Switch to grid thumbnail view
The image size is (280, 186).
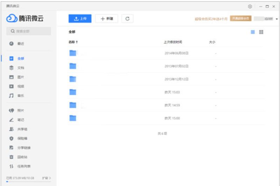[261, 32]
